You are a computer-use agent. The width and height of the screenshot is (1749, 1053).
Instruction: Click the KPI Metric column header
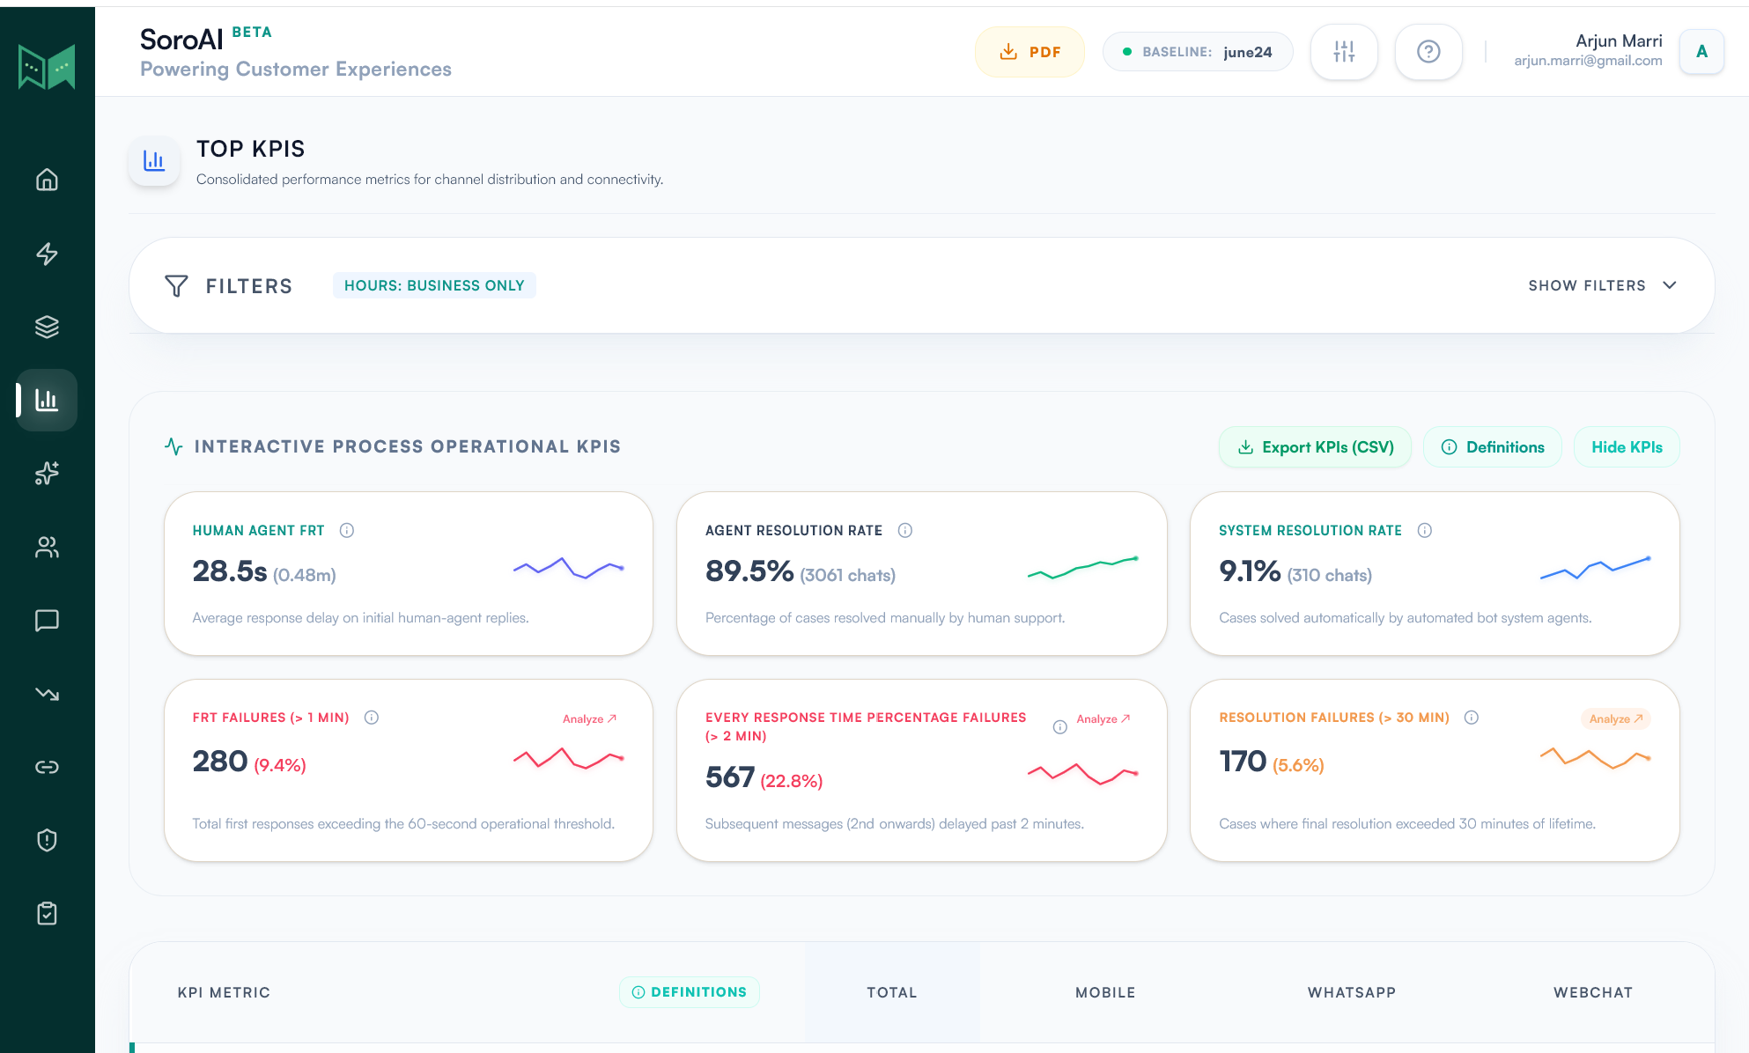pyautogui.click(x=224, y=992)
